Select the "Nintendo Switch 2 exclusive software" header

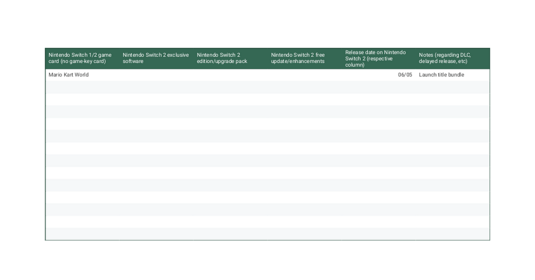click(156, 58)
